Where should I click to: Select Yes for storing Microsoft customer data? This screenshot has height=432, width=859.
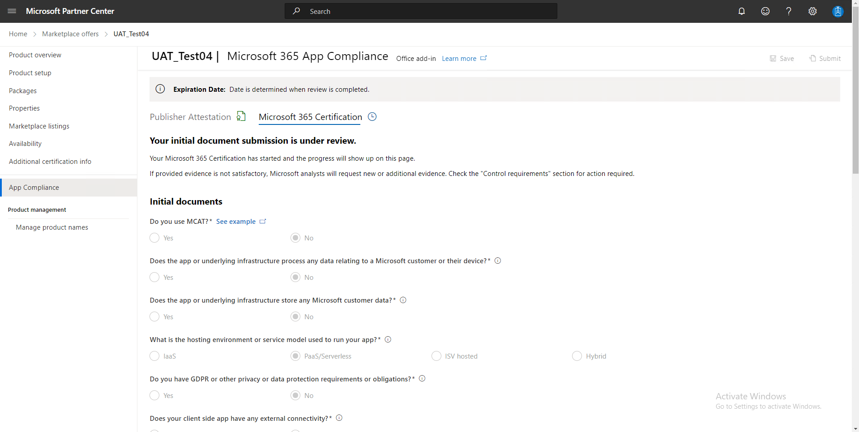point(154,317)
